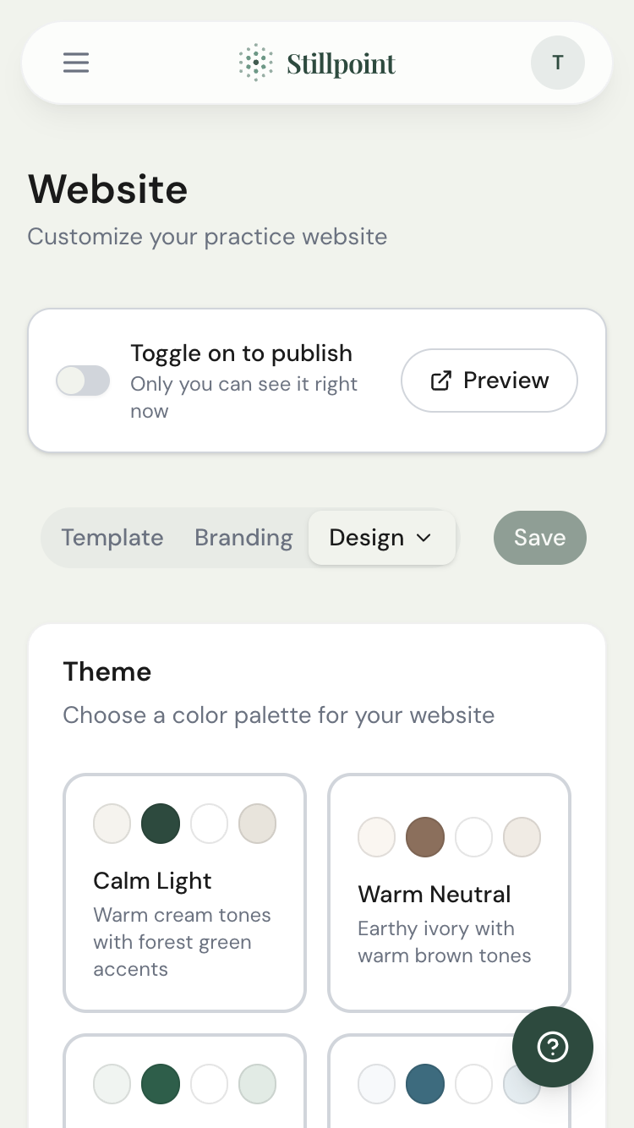Select the Calm Light theme

[184, 892]
